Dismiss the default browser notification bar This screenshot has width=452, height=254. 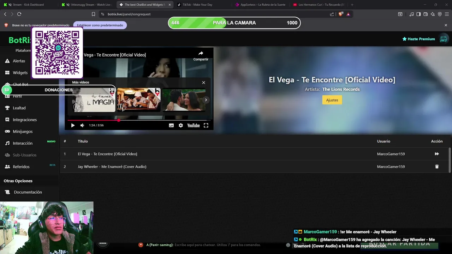coord(446,25)
